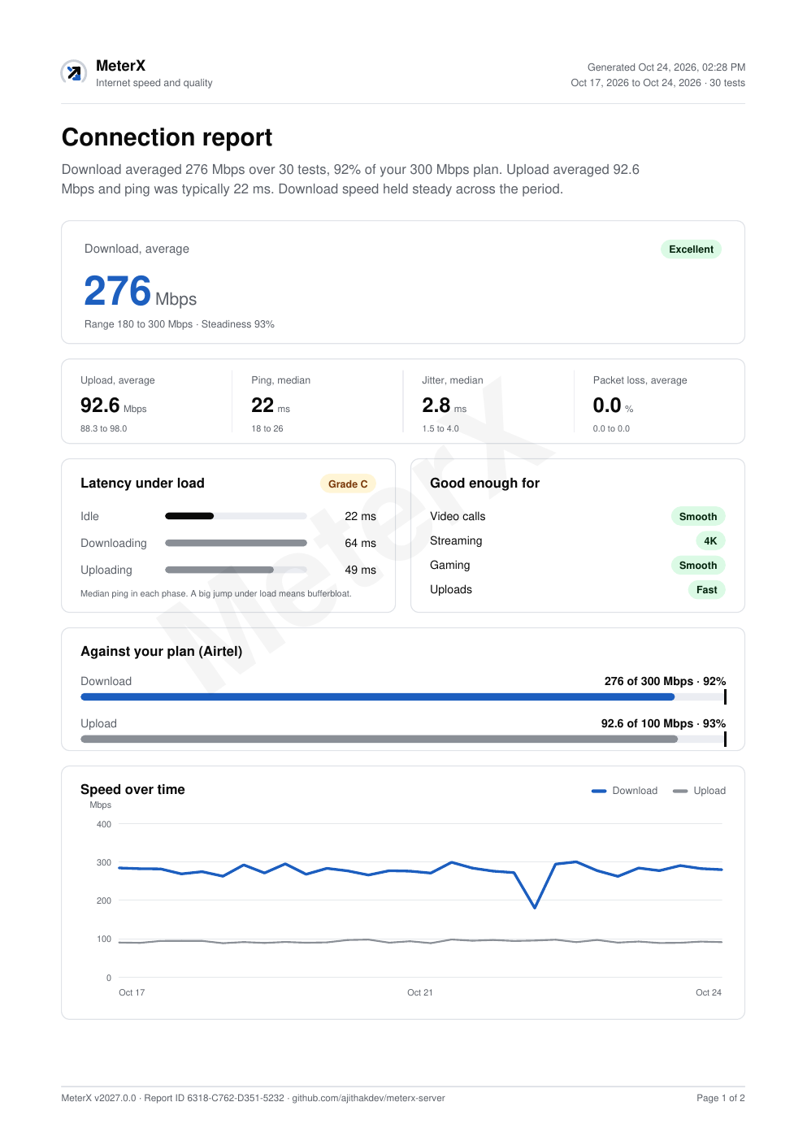
Task: Click the 22 ms ping median value
Action: pyautogui.click(x=271, y=406)
